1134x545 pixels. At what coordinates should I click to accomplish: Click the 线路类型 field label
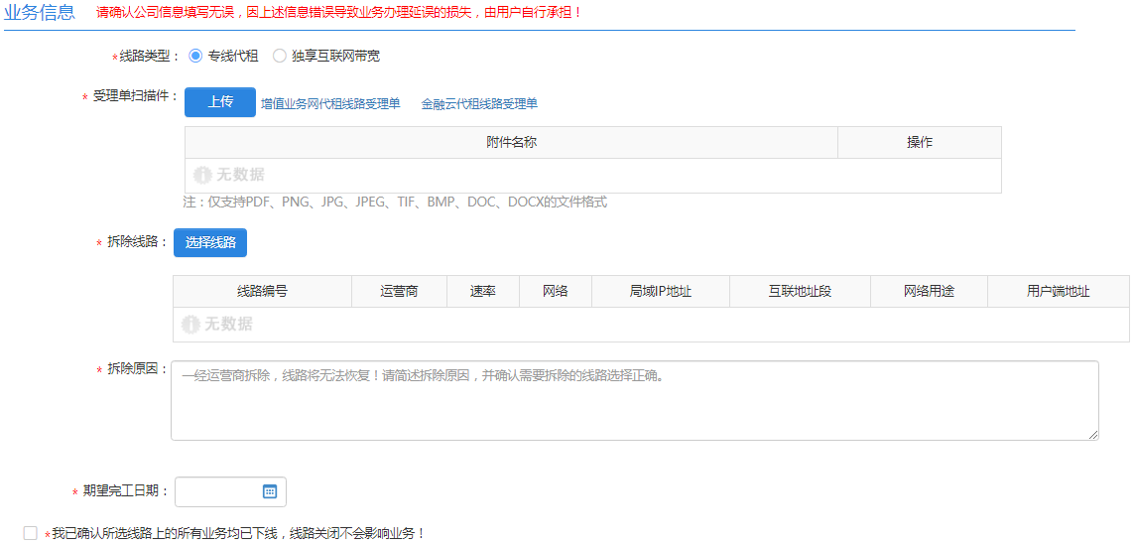[x=149, y=56]
